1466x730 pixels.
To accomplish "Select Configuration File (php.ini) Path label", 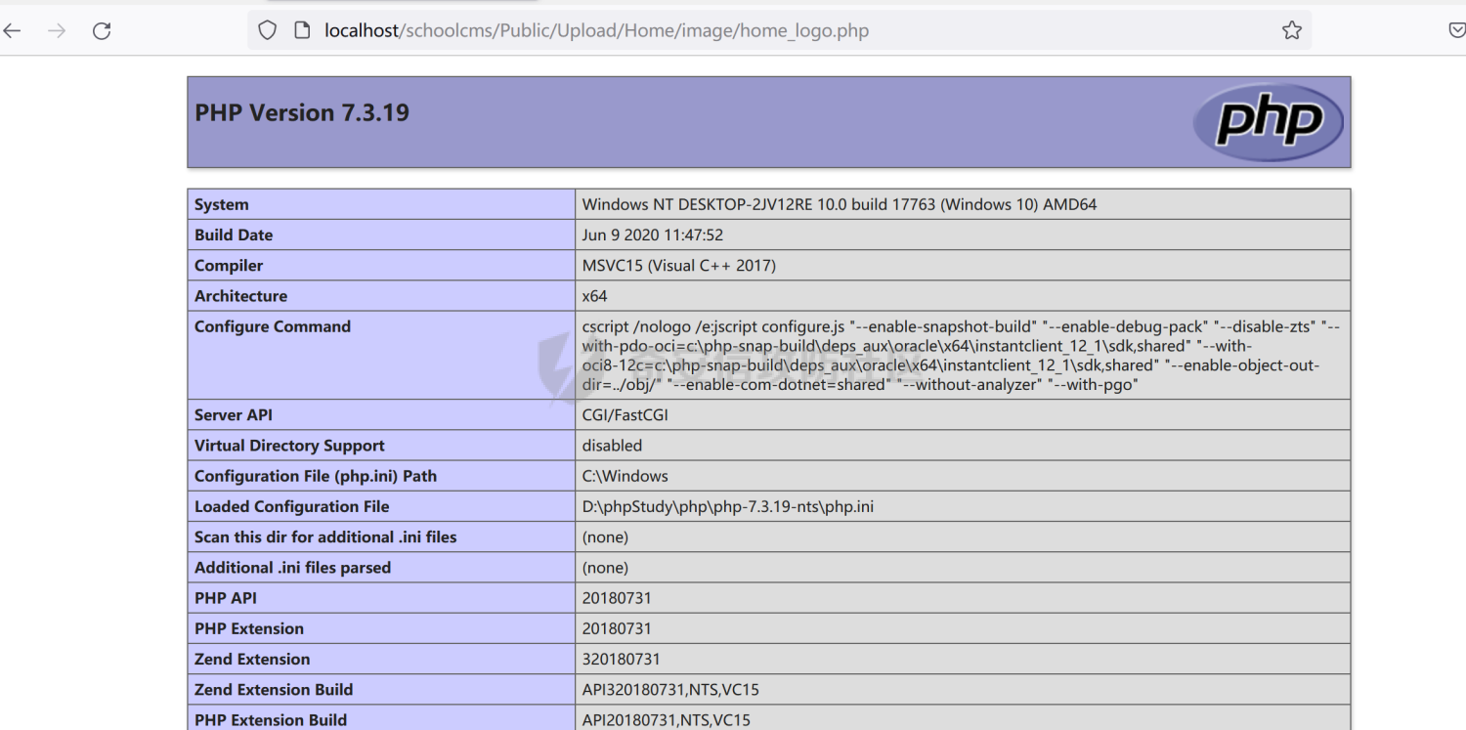I will pyautogui.click(x=316, y=476).
